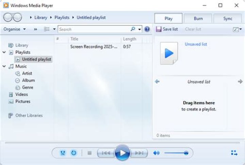Click the Windows Media Player title bar icon
This screenshot has width=245, height=165.
[6, 5]
